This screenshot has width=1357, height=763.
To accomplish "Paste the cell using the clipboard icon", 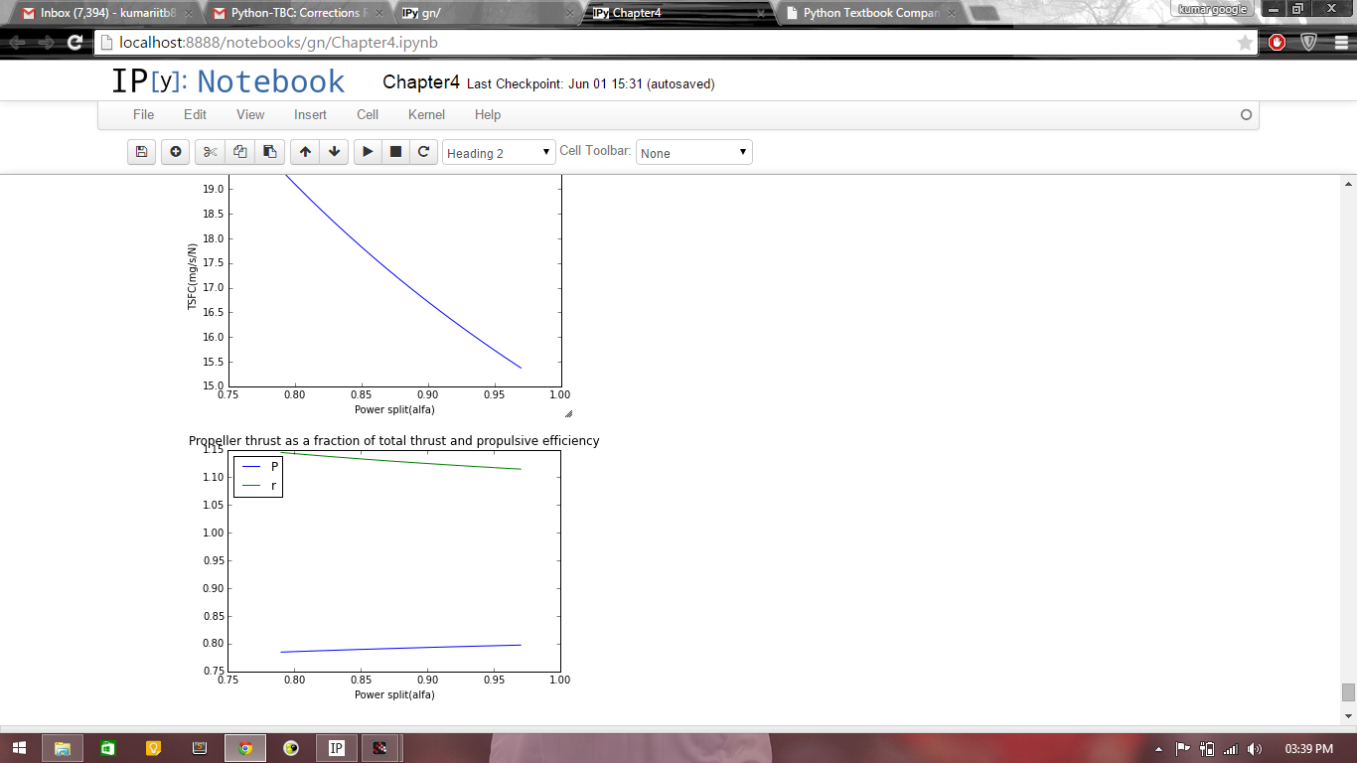I will coord(269,152).
